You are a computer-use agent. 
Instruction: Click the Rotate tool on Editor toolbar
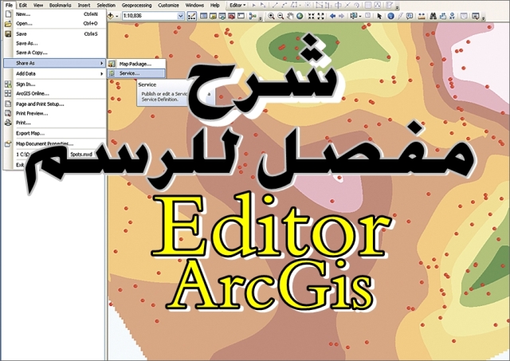click(356, 6)
